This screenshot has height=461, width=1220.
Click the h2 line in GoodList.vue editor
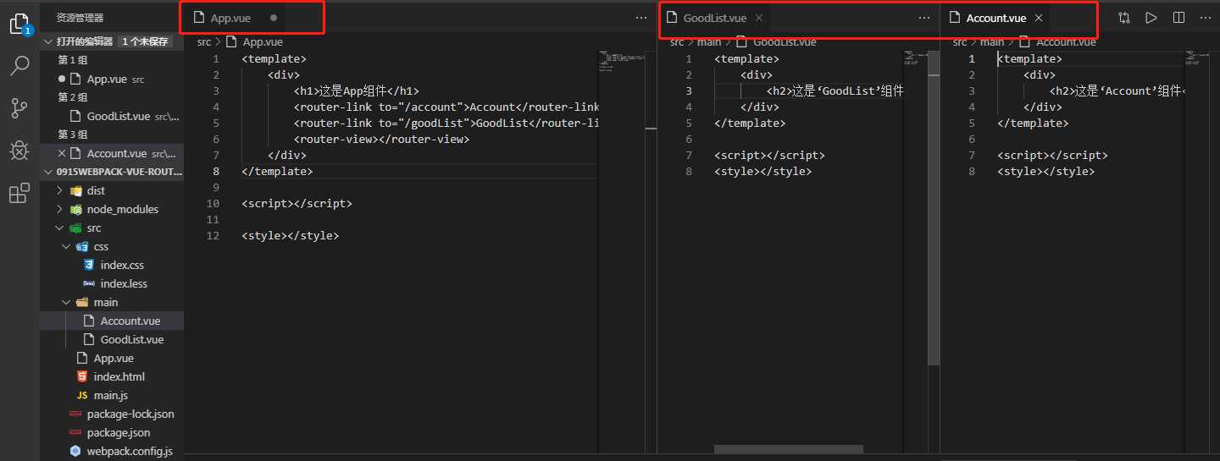[835, 91]
